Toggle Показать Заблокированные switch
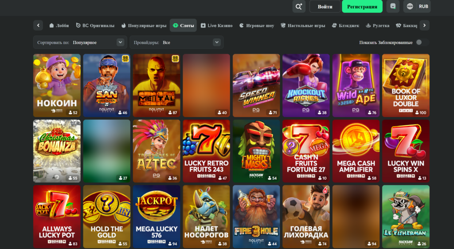 (x=422, y=42)
